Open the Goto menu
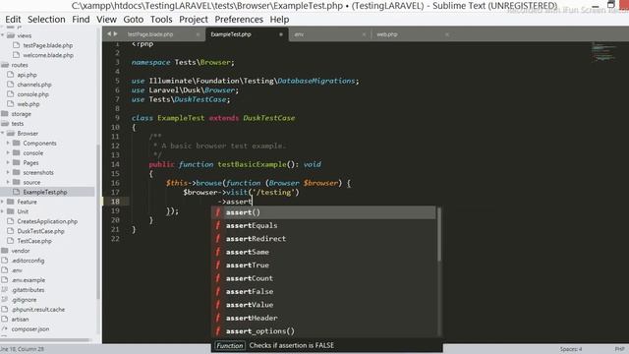The image size is (629, 354). pos(134,20)
